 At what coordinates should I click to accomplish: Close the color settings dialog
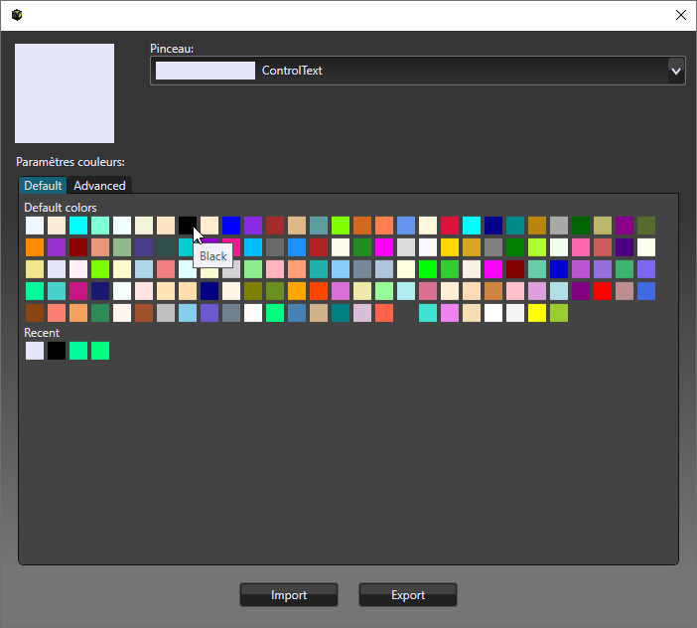pos(680,15)
